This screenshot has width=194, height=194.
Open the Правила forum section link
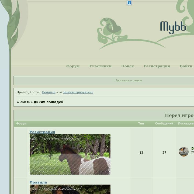point(38,182)
